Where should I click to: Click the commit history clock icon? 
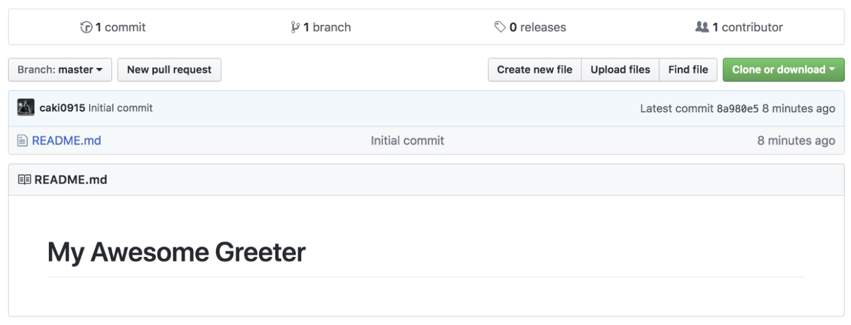tap(86, 27)
